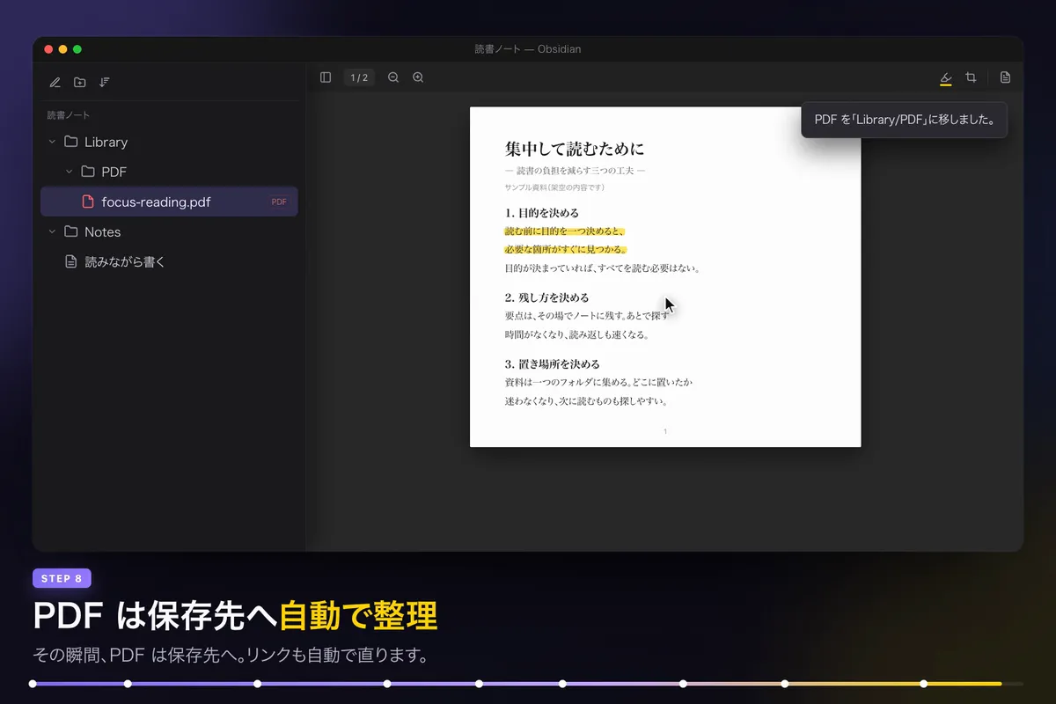
Task: Open the document icon in PDF toolbar
Action: point(1005,77)
